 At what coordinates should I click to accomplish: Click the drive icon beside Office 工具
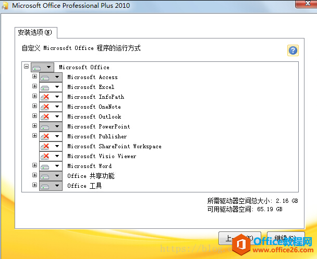coord(45,186)
